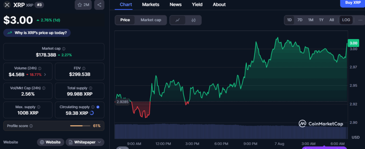Click the CoinMarketCap logo on chart
365x149 pixels.
pyautogui.click(x=321, y=124)
